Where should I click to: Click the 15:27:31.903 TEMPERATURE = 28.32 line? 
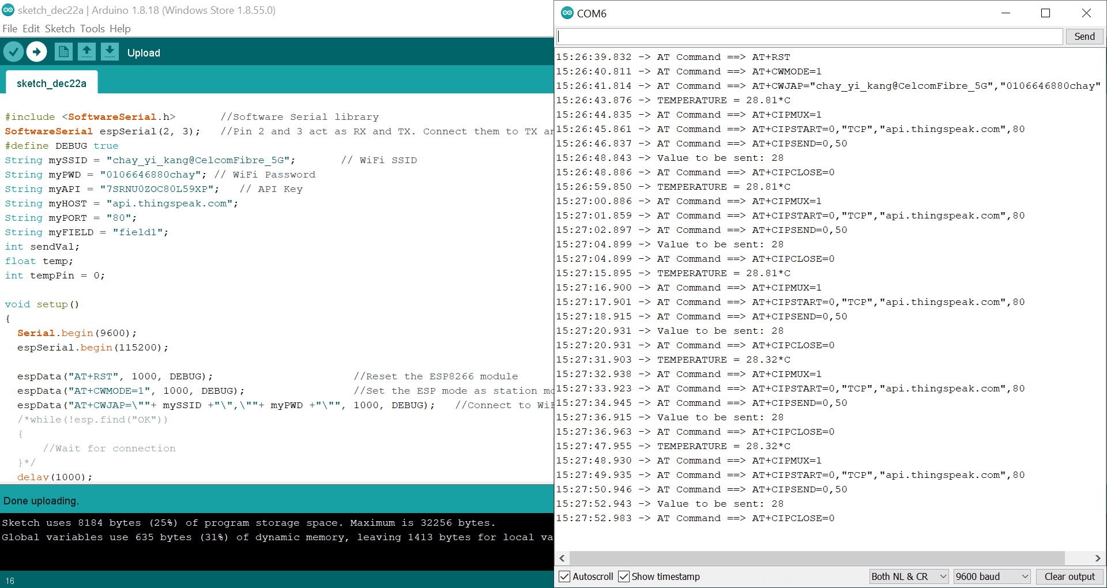(673, 360)
